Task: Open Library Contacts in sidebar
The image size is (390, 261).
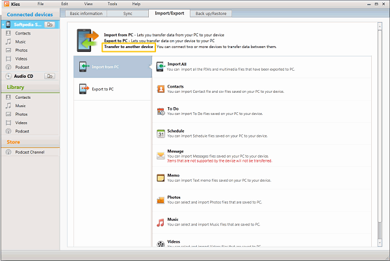Action: (23, 97)
